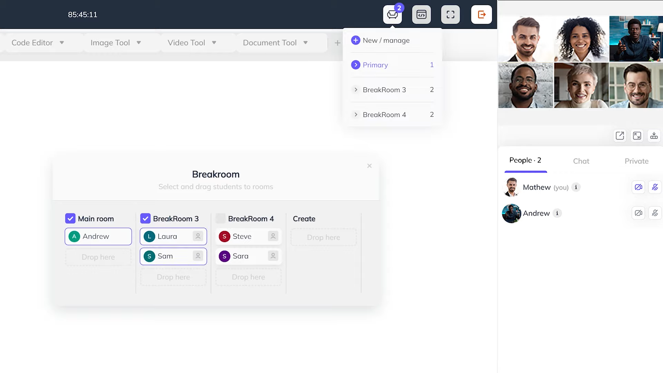Open the Document Tool dropdown arrow
The image size is (663, 373).
pyautogui.click(x=305, y=43)
